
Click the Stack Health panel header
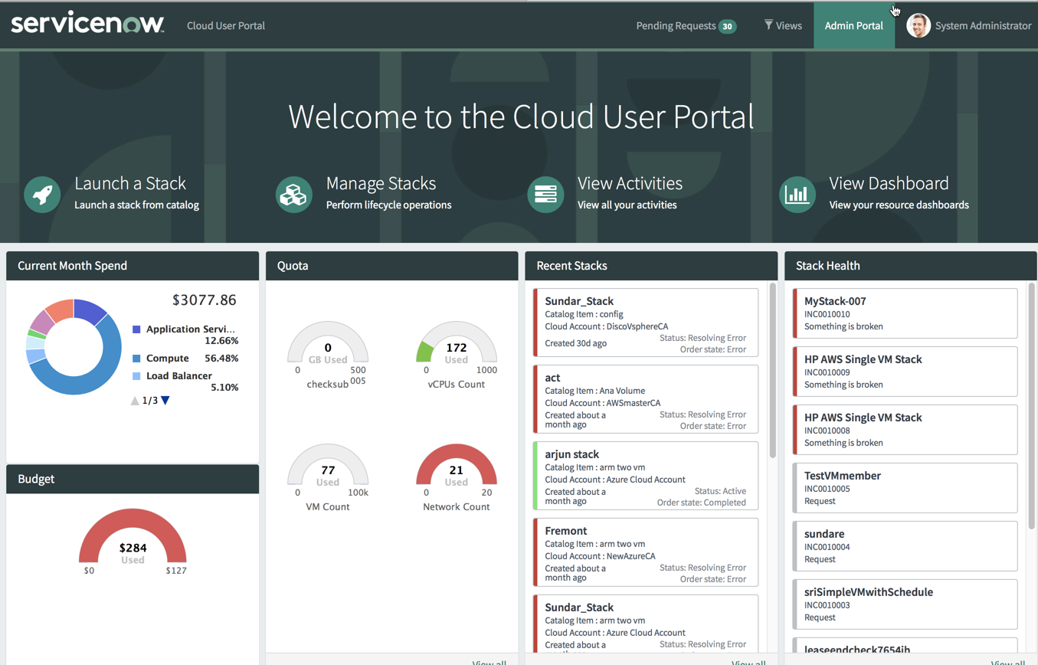pyautogui.click(x=911, y=266)
